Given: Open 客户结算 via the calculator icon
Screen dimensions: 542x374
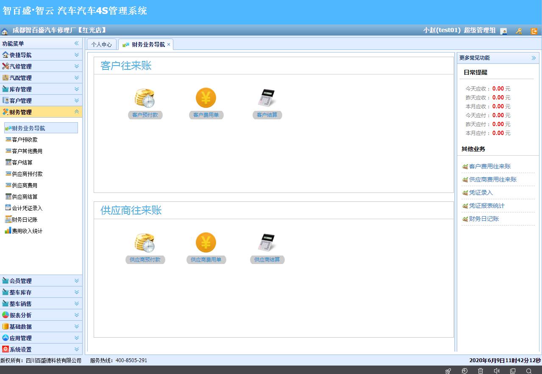Looking at the screenshot, I should (267, 97).
